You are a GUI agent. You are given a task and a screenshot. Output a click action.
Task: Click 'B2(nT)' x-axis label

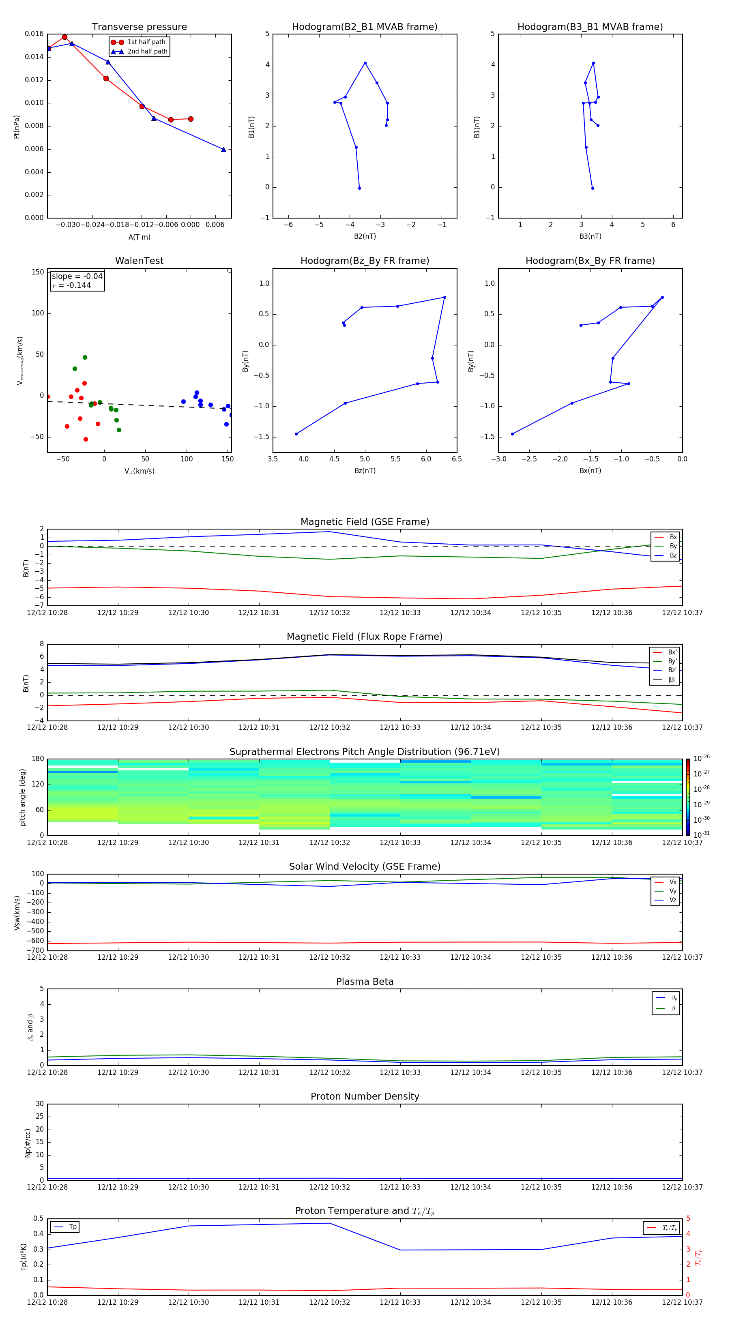365,236
